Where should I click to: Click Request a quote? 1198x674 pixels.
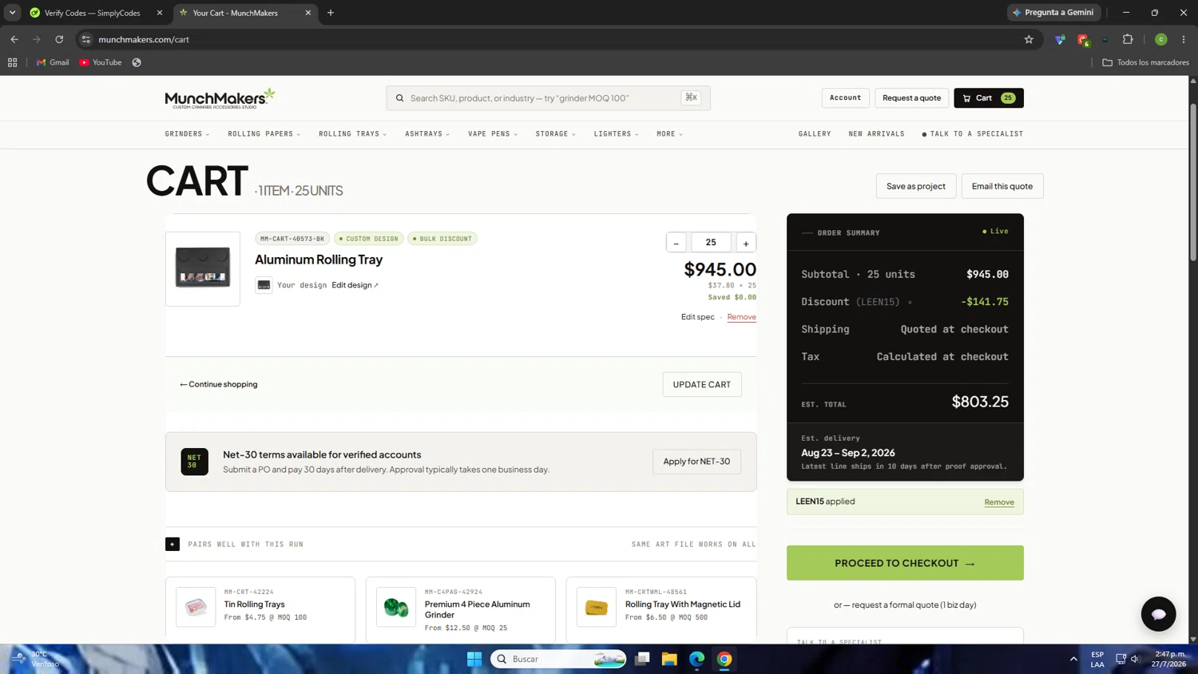(911, 98)
